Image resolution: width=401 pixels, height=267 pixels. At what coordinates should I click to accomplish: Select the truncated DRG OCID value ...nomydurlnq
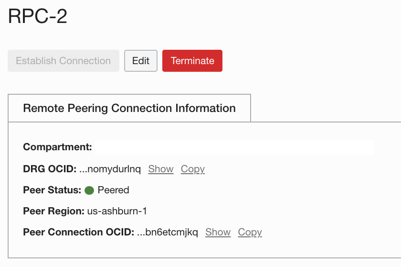[x=110, y=169]
